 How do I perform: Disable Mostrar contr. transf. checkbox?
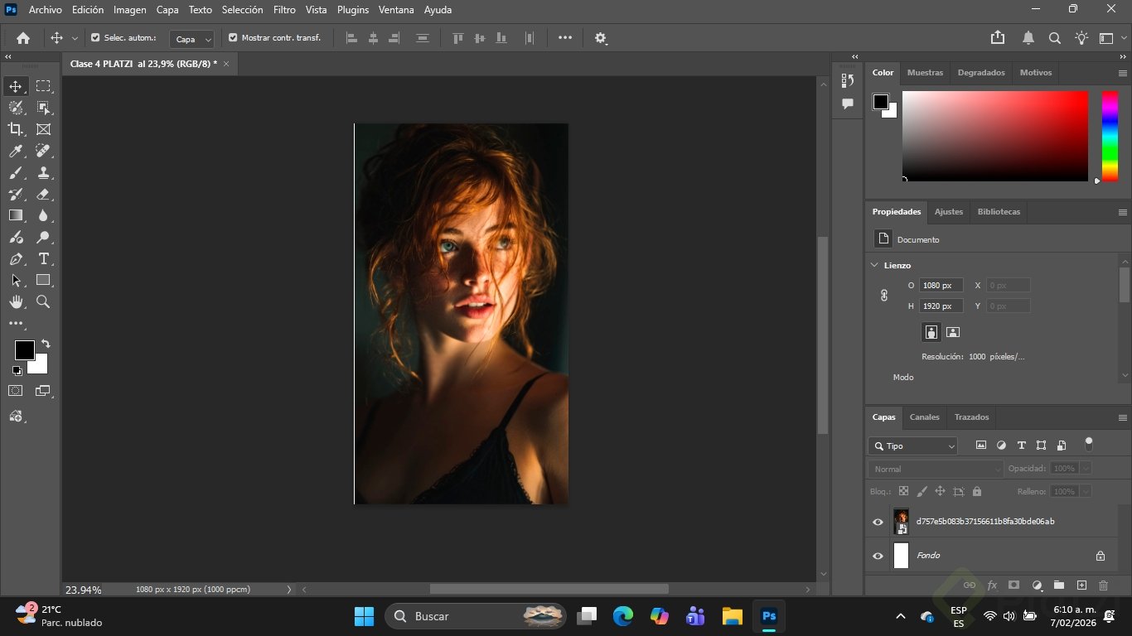click(233, 38)
